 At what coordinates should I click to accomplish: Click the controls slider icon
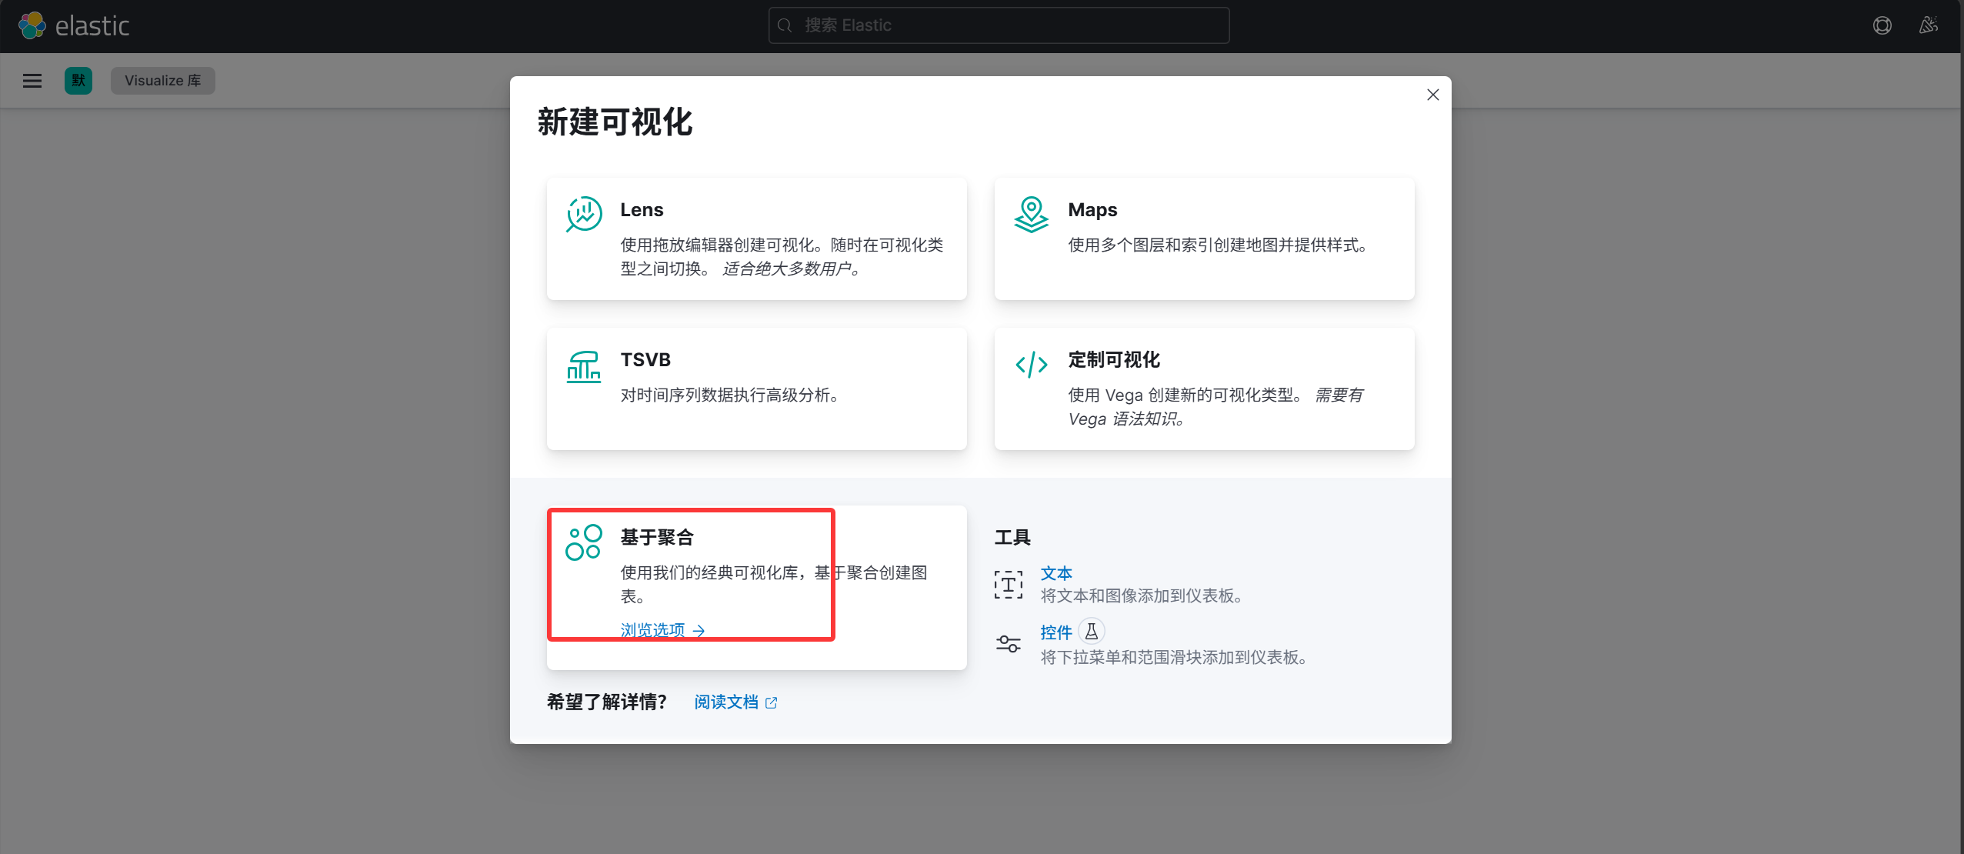pos(1009,643)
